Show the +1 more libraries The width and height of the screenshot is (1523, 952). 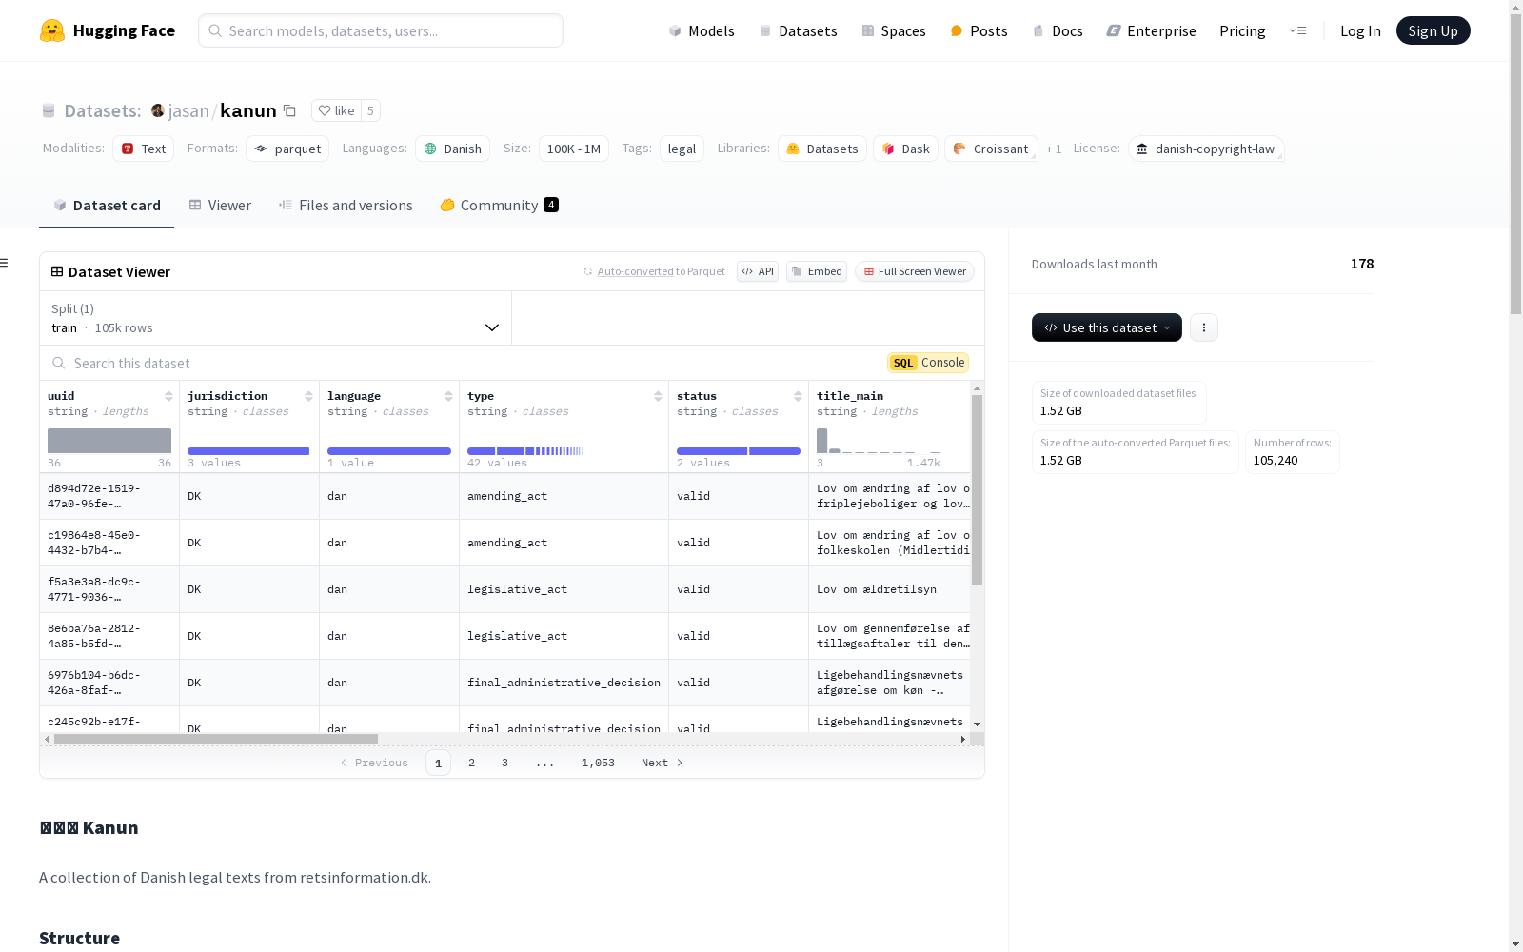pyautogui.click(x=1054, y=149)
